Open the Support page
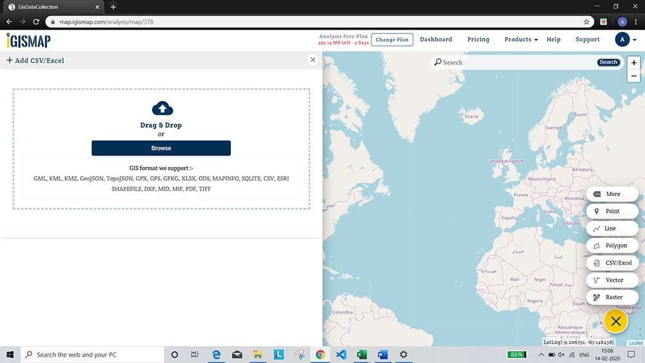Image resolution: width=645 pixels, height=363 pixels. click(x=588, y=39)
